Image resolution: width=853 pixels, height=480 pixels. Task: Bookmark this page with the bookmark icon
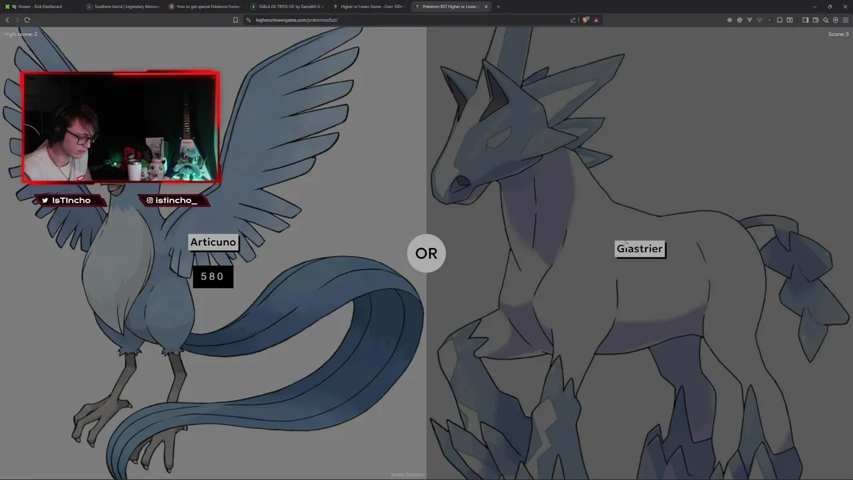(235, 20)
